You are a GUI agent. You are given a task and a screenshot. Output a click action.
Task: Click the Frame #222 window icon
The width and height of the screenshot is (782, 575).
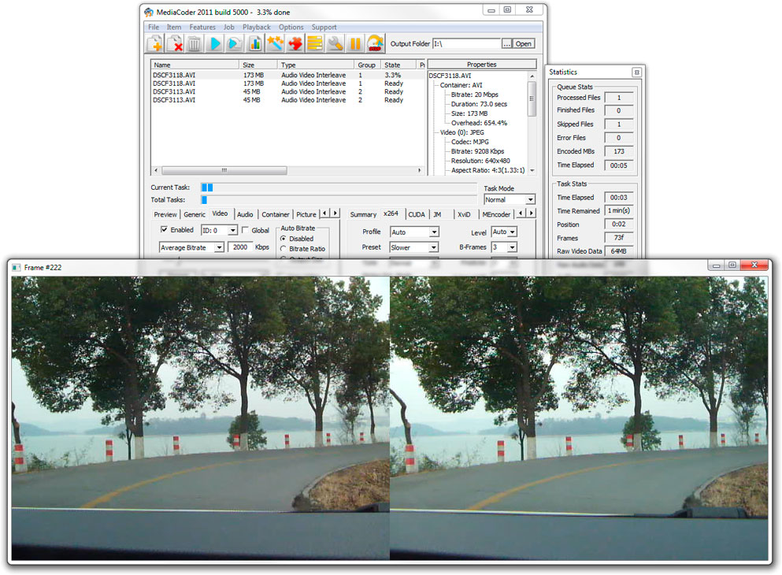[x=17, y=267]
